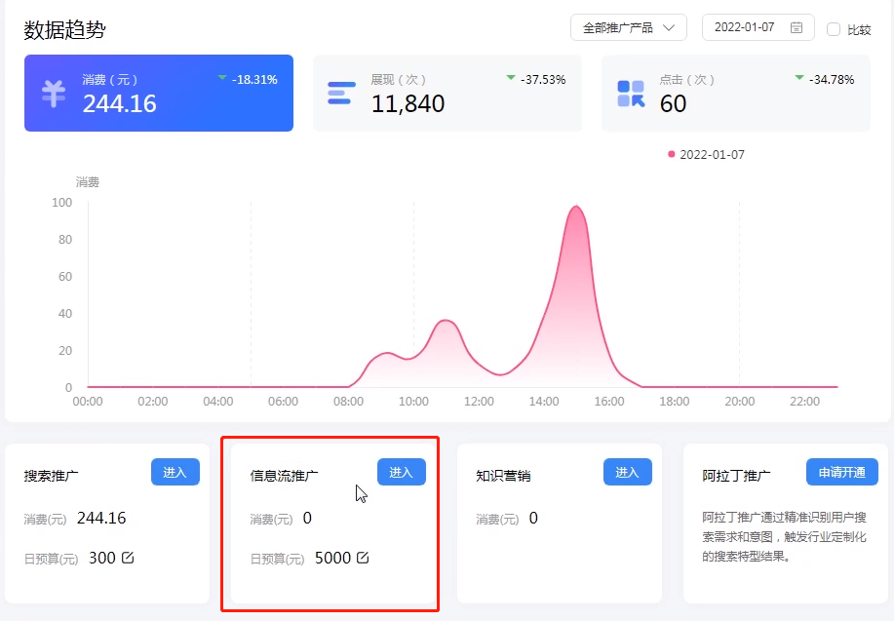Click the -37.53% change indicator

click(536, 79)
